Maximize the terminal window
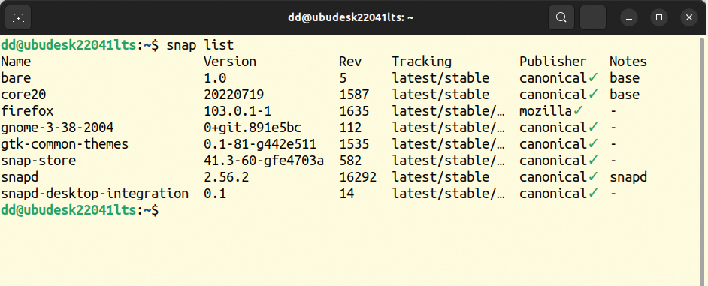 click(659, 17)
